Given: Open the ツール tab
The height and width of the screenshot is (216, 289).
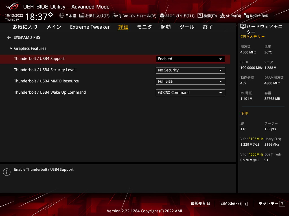Looking at the screenshot, I should pos(187,27).
